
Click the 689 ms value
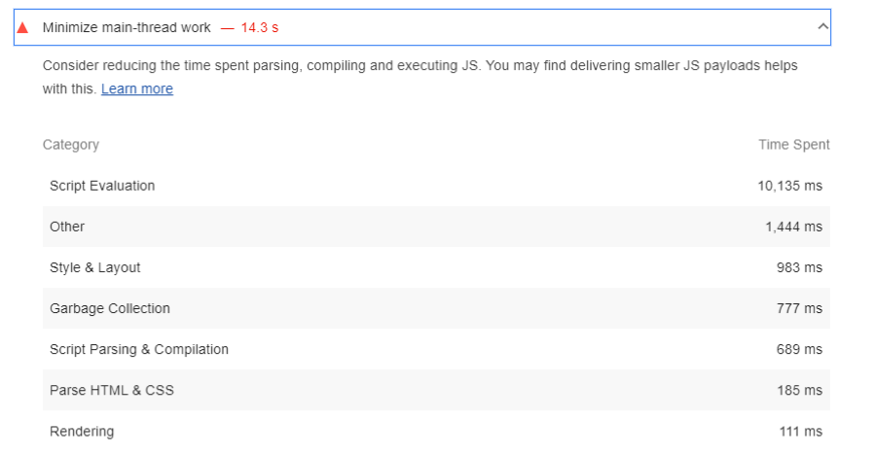pyautogui.click(x=799, y=349)
